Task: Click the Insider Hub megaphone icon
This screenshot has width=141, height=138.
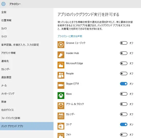Action: coord(61,55)
